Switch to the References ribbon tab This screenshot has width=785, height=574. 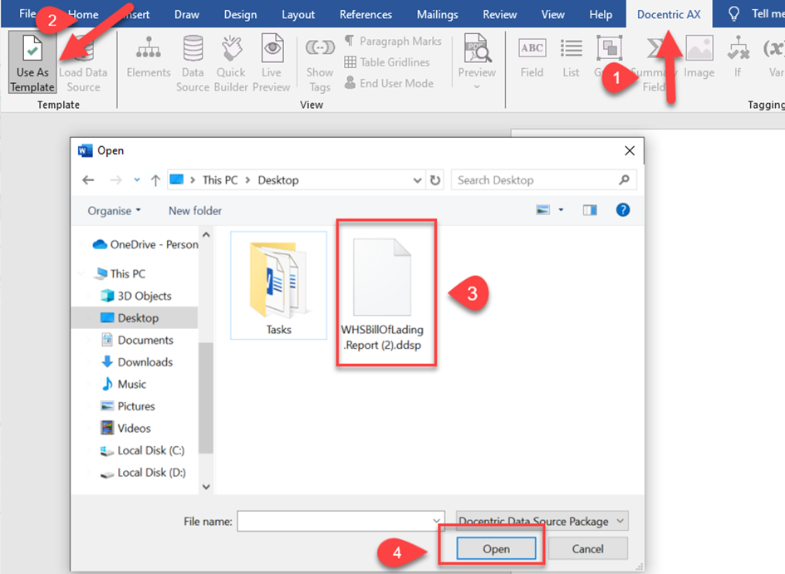pos(366,14)
